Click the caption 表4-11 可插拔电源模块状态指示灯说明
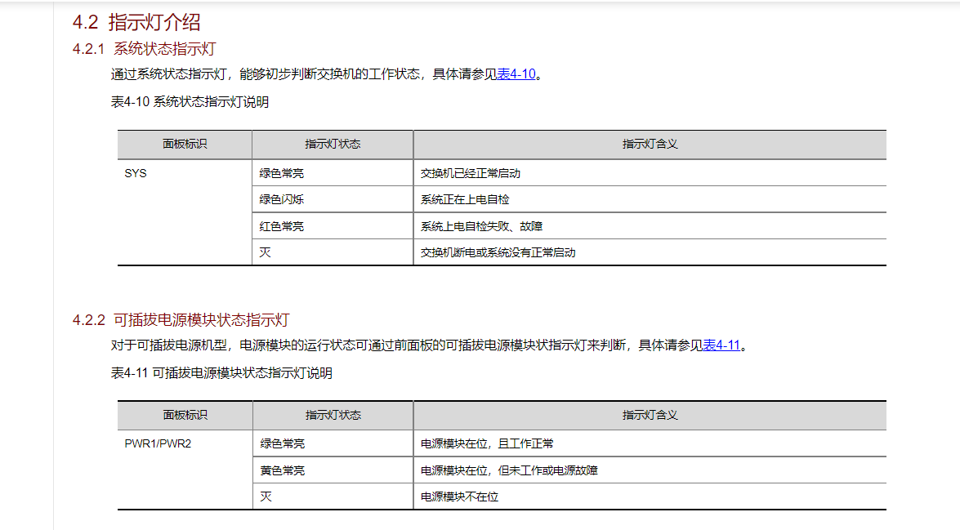 pyautogui.click(x=221, y=372)
